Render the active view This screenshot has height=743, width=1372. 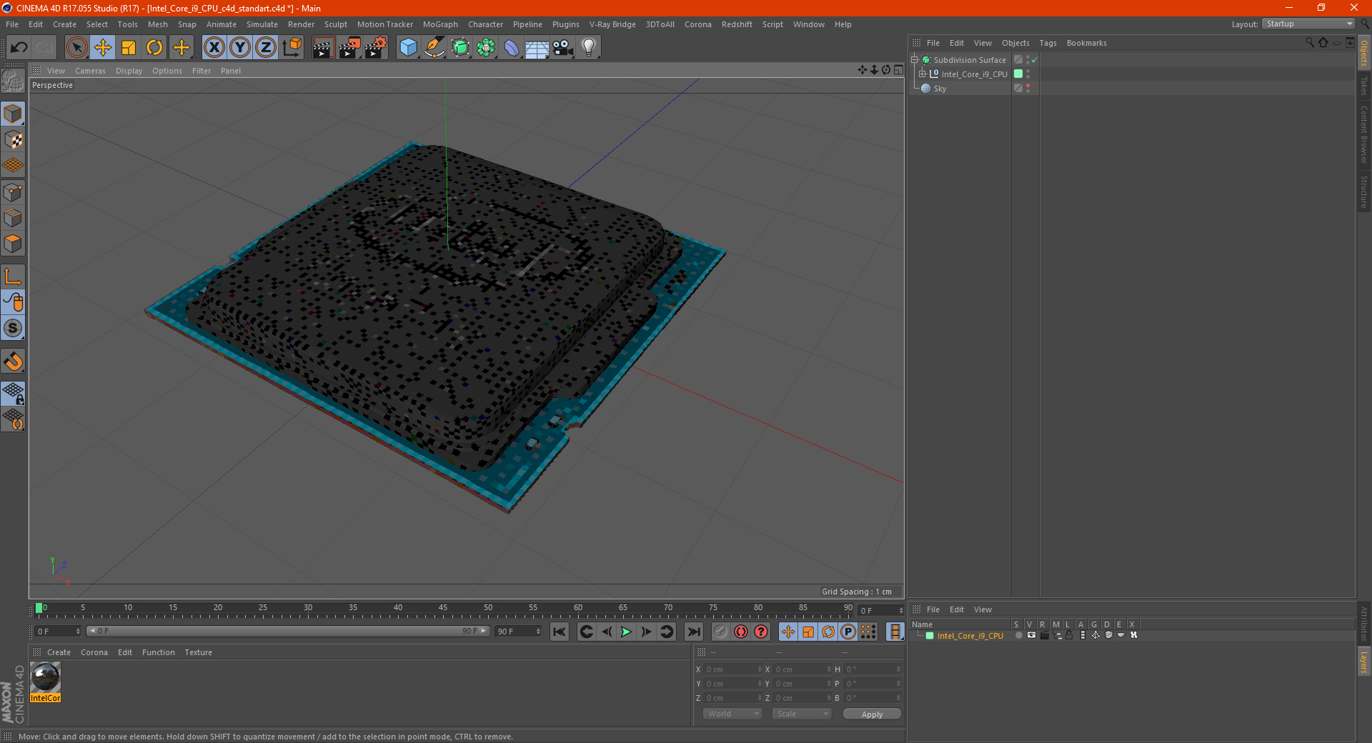[x=323, y=48]
